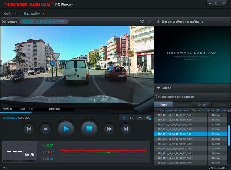Viewport: 231px width, 170px height.
Task: Open the Файл dropdown menu
Action: [x=9, y=13]
